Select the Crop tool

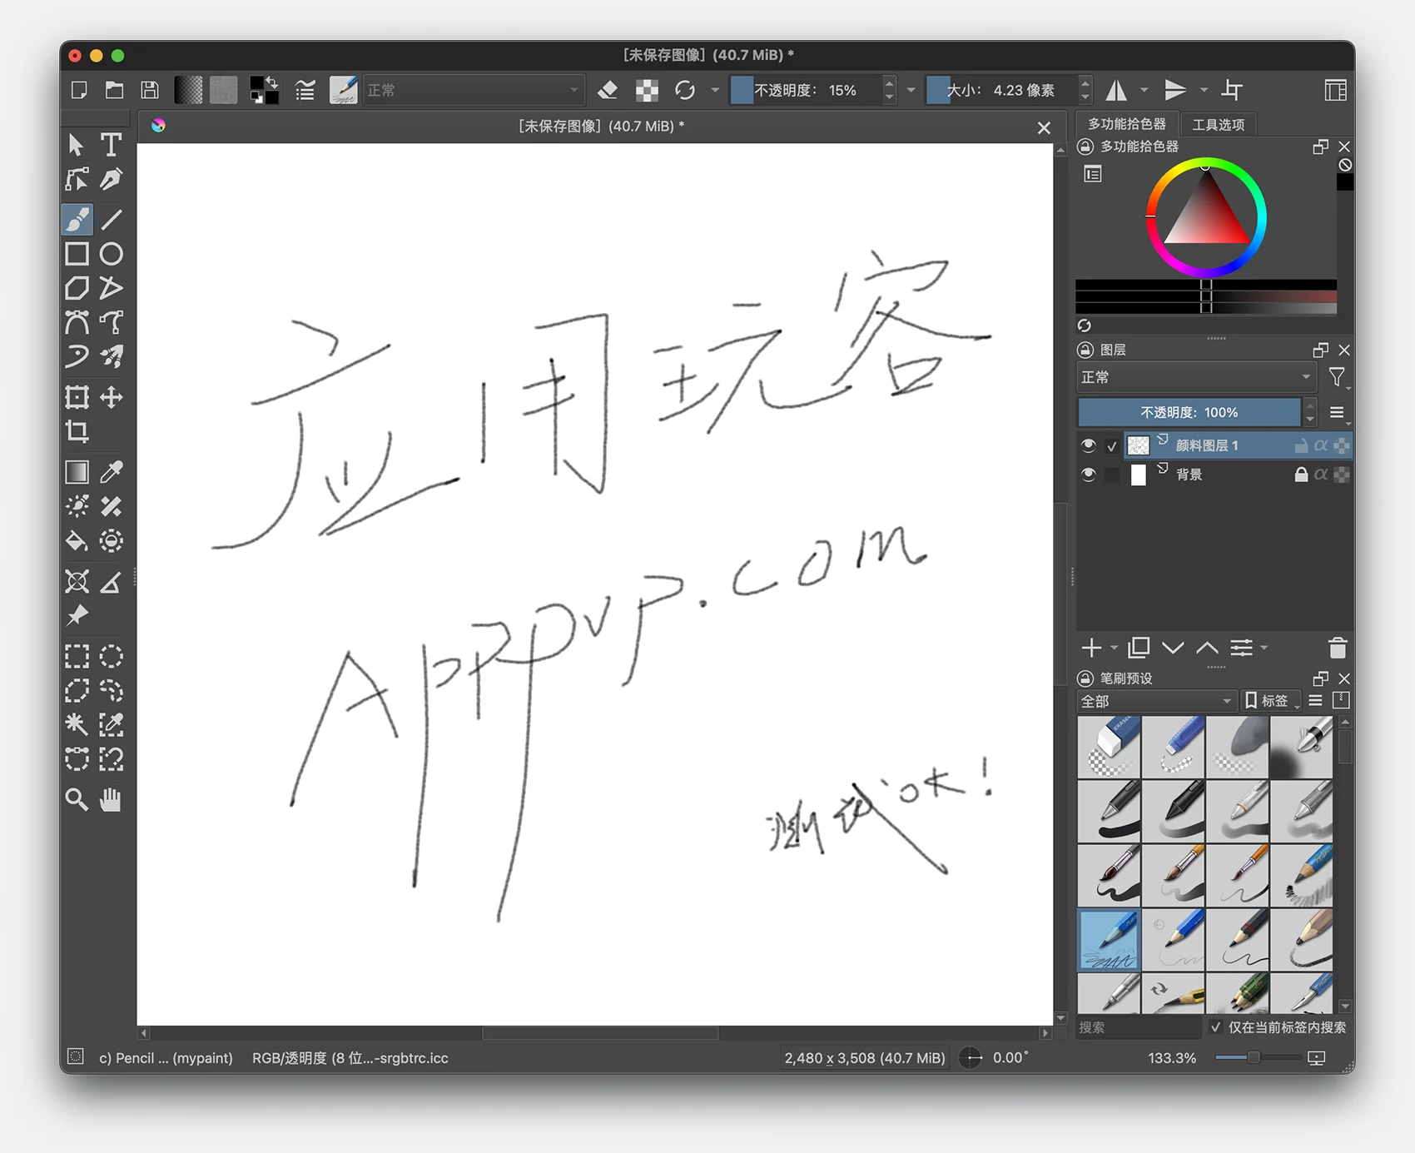click(x=77, y=431)
